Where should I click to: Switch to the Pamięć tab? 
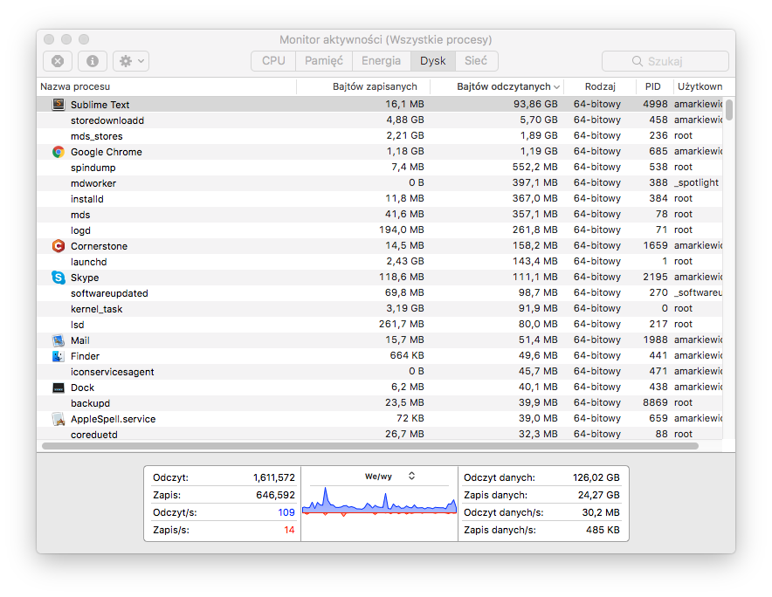[323, 61]
